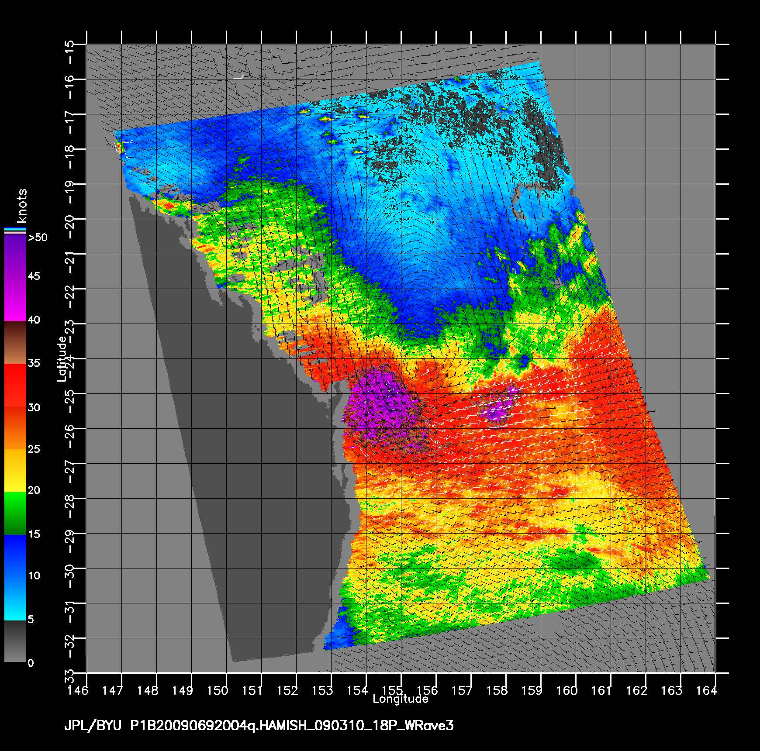The height and width of the screenshot is (751, 760).
Task: Click the '-32' latitude axis label
Action: tap(70, 646)
